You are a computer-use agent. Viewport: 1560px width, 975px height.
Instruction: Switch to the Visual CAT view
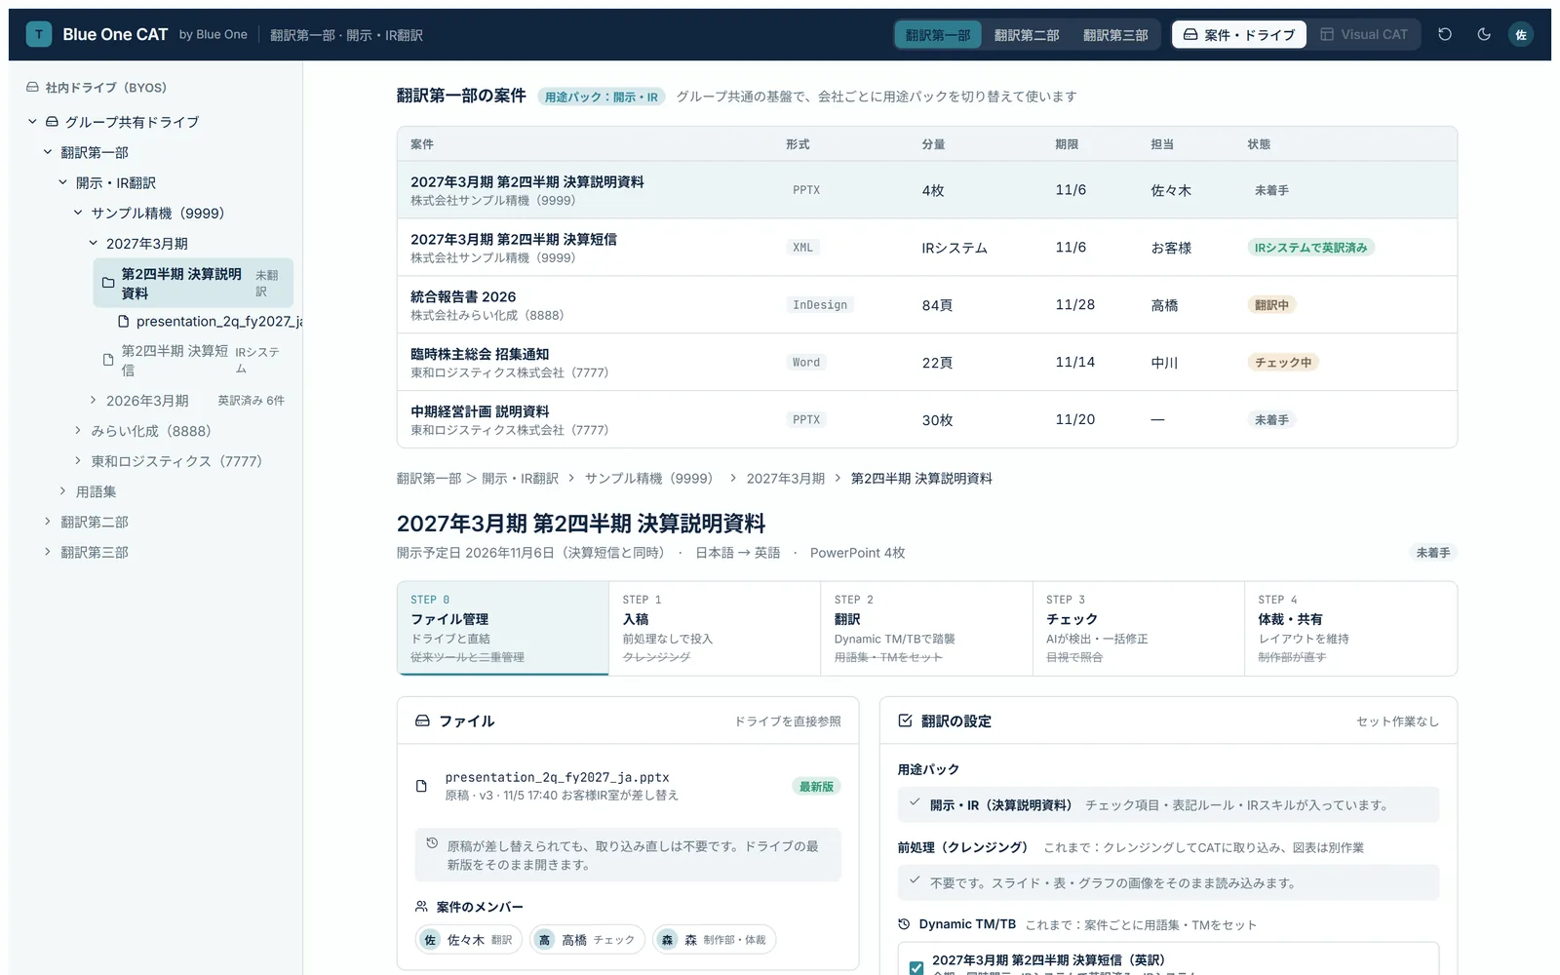coord(1364,34)
